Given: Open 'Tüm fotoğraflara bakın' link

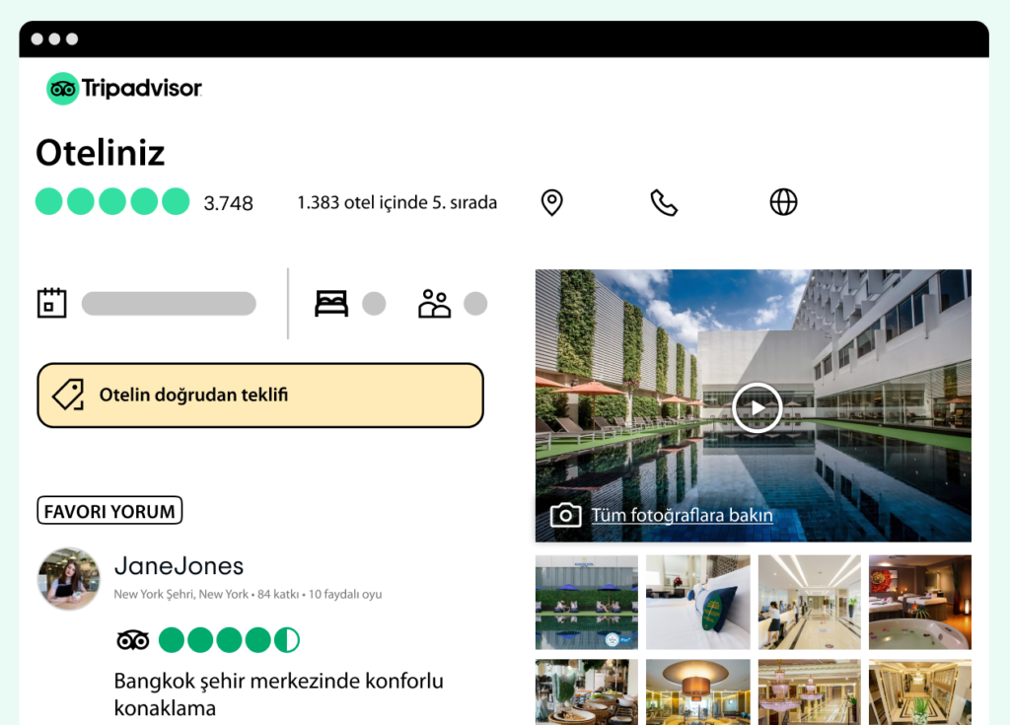Looking at the screenshot, I should [683, 516].
